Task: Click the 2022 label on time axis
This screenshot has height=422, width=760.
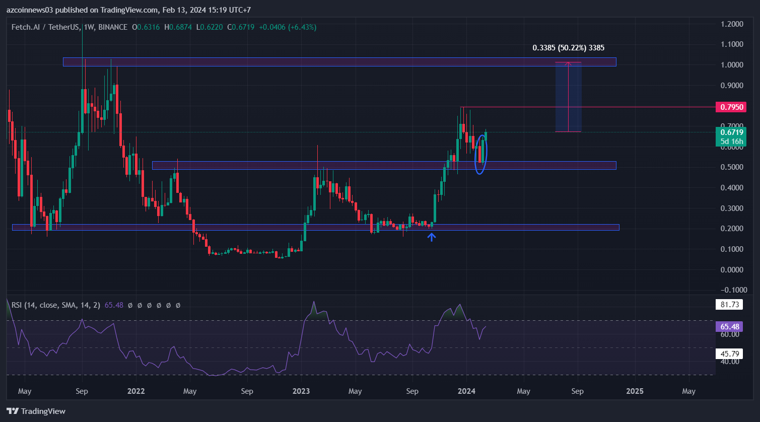Action: tap(136, 391)
